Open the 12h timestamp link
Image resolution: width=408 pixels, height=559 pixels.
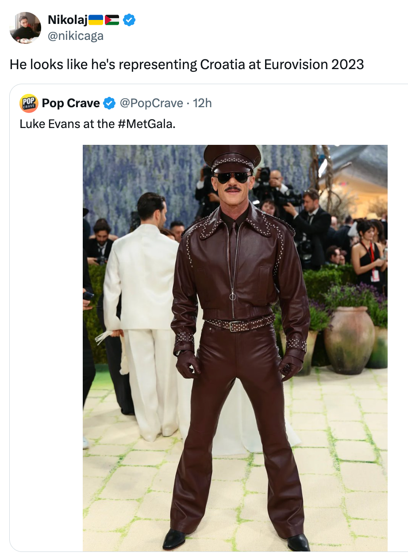[203, 103]
